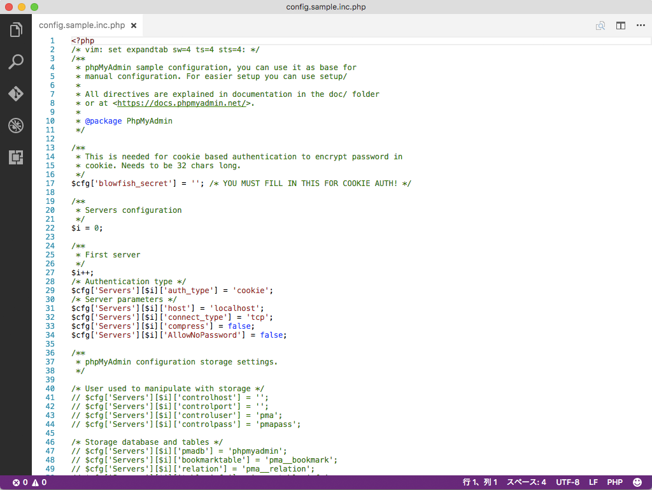Image resolution: width=652 pixels, height=490 pixels.
Task: Open the line and column indicator 行 1、列 1
Action: coord(479,482)
